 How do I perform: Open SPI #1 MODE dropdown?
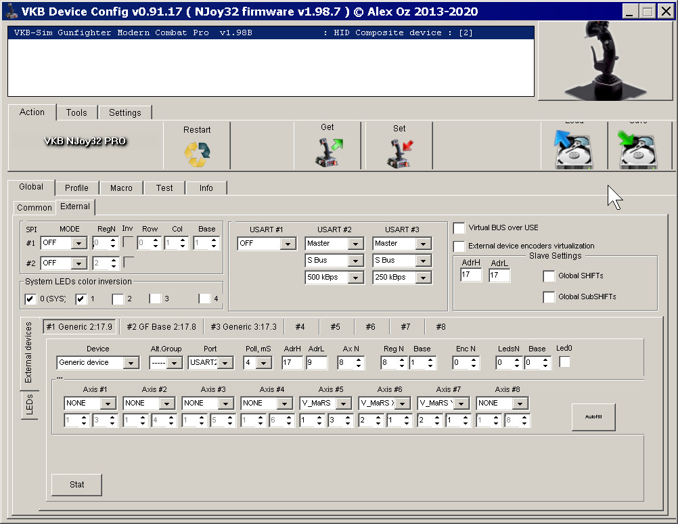click(78, 243)
